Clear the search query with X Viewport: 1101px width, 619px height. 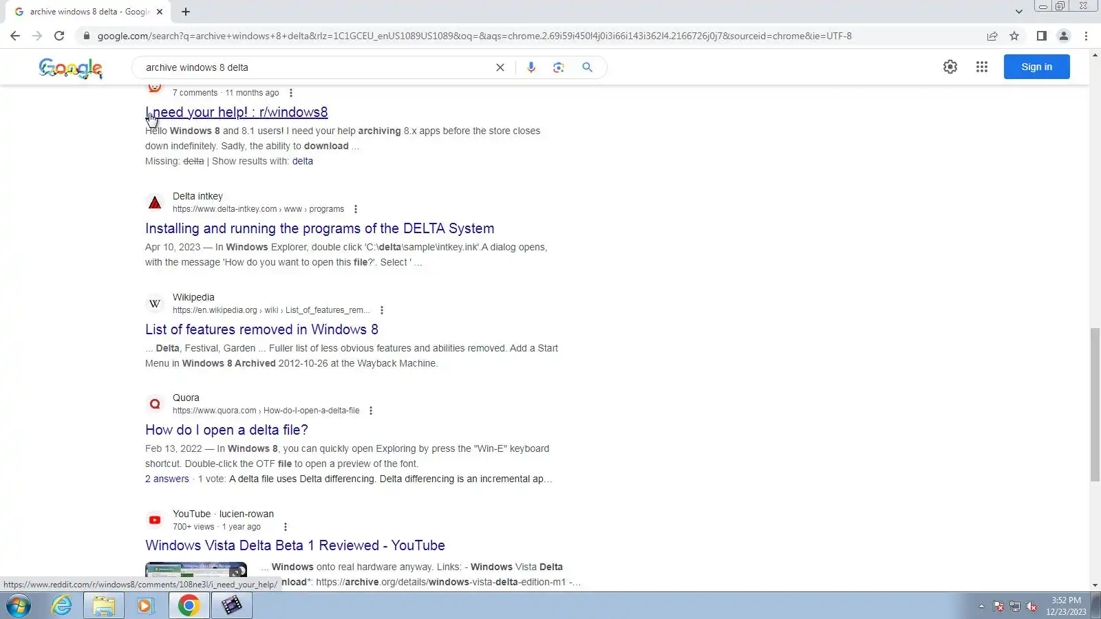[x=500, y=67]
